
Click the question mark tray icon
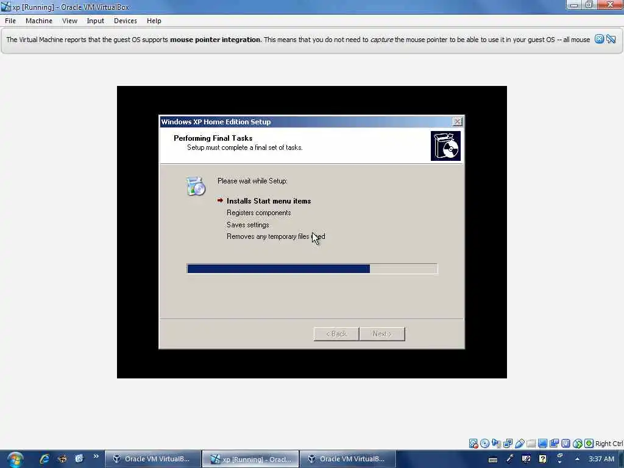(543, 459)
